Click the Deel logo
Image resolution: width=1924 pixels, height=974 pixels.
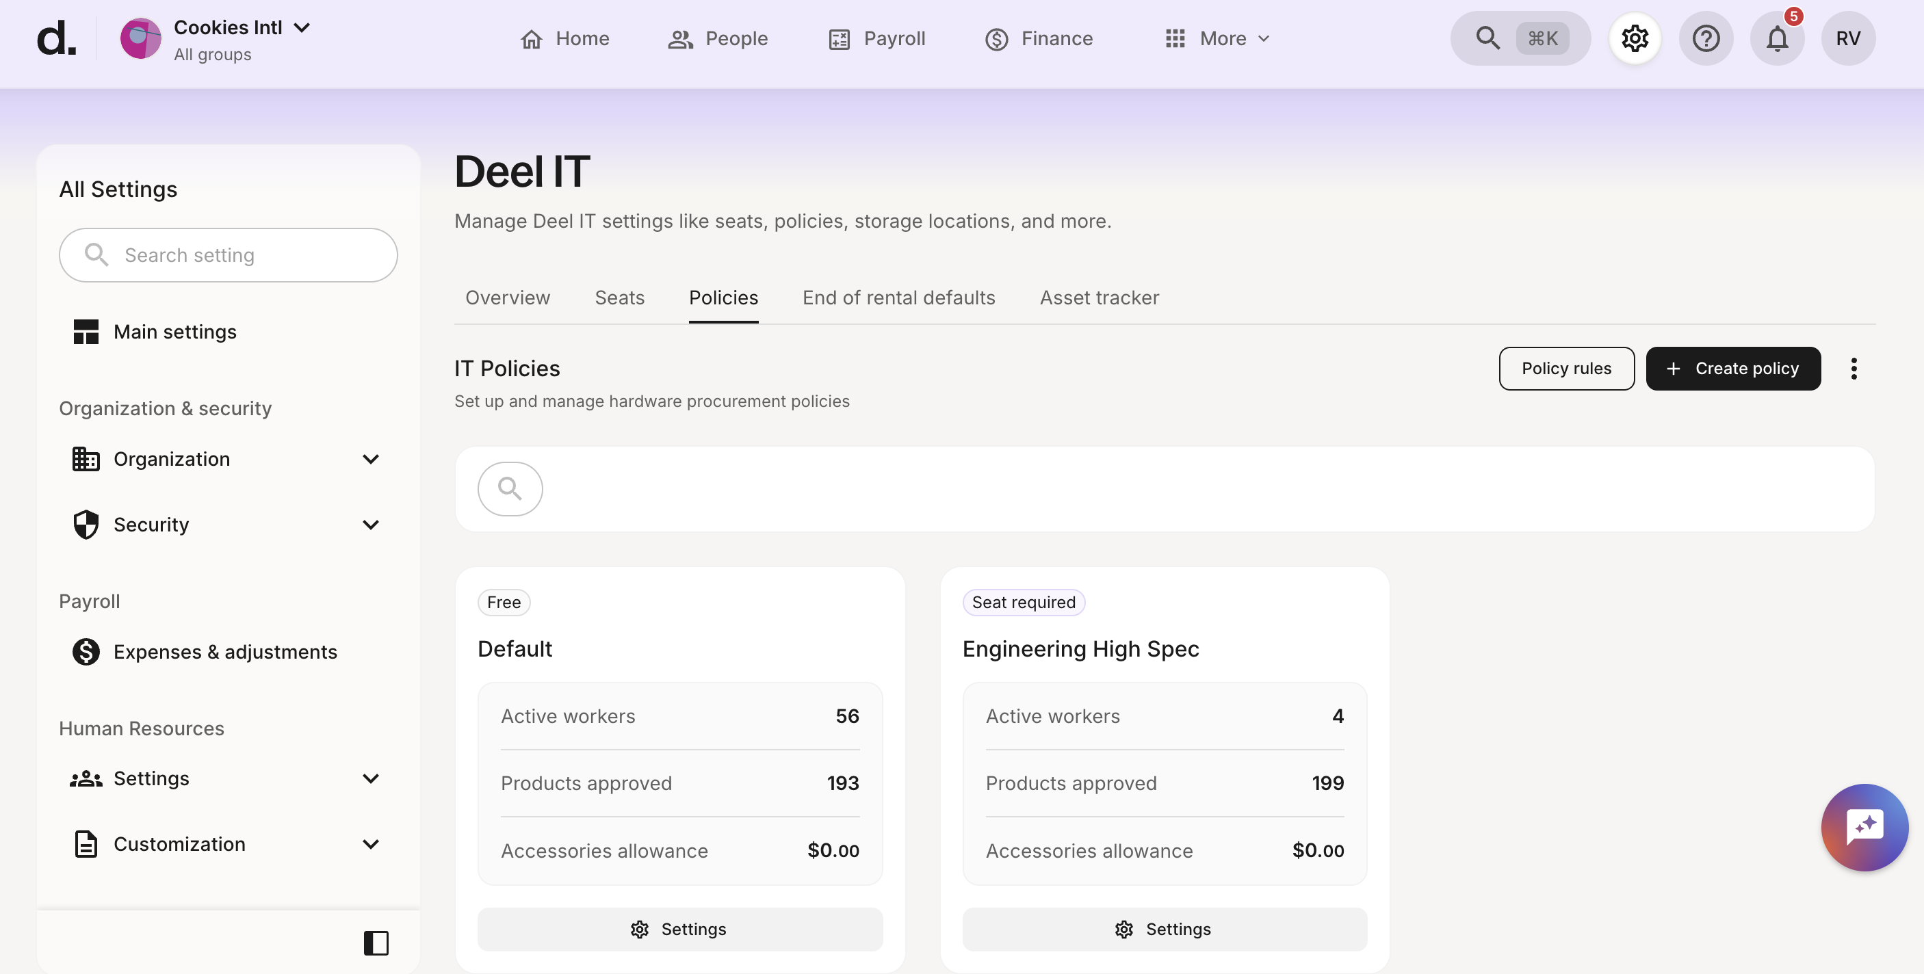point(57,38)
